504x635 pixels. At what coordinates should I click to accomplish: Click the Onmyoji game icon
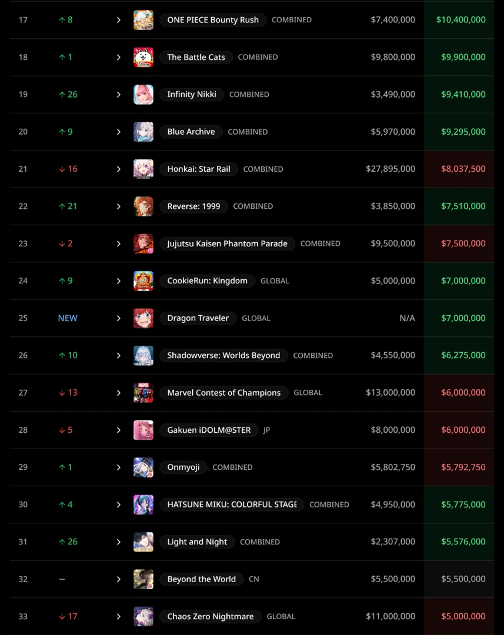point(143,467)
